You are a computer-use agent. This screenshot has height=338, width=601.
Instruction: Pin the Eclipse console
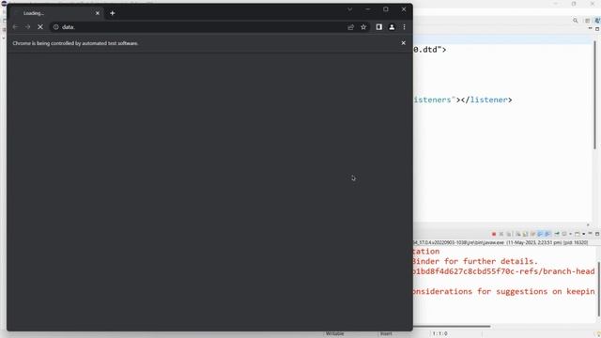pos(557,234)
